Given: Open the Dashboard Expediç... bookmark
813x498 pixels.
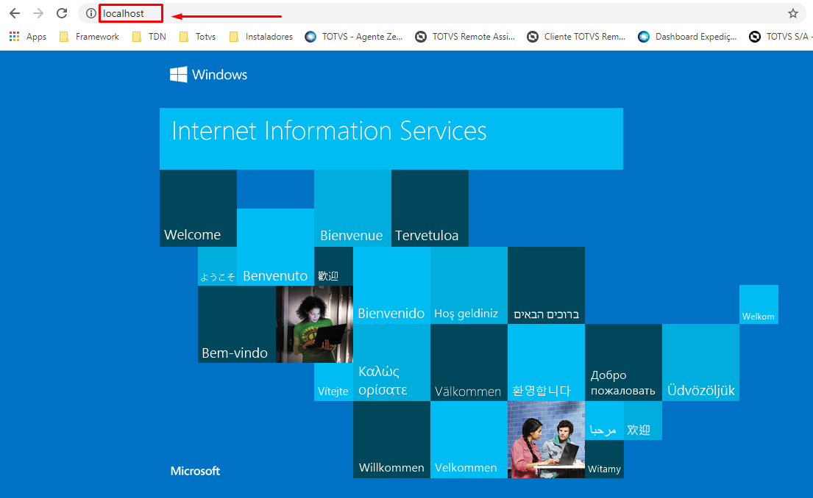Looking at the screenshot, I should tap(687, 37).
